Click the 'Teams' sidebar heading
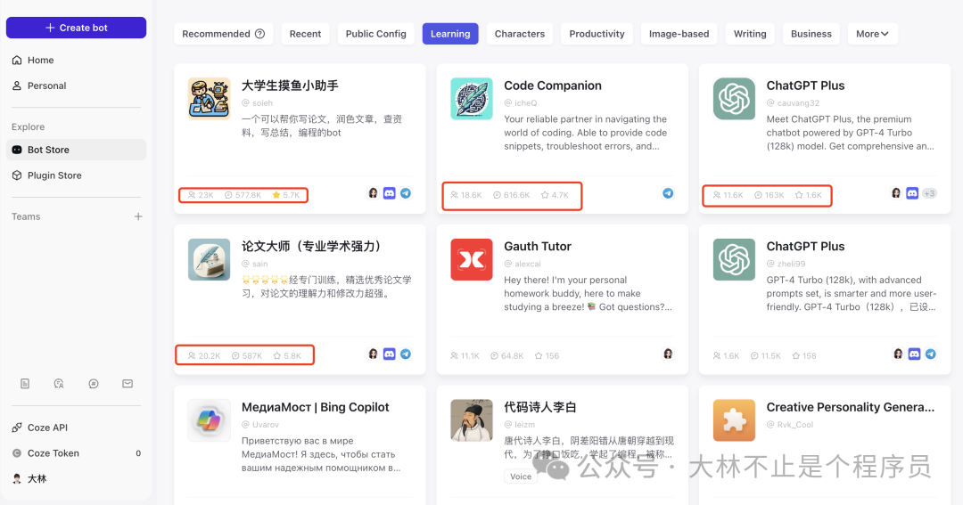963x505 pixels. [x=26, y=216]
